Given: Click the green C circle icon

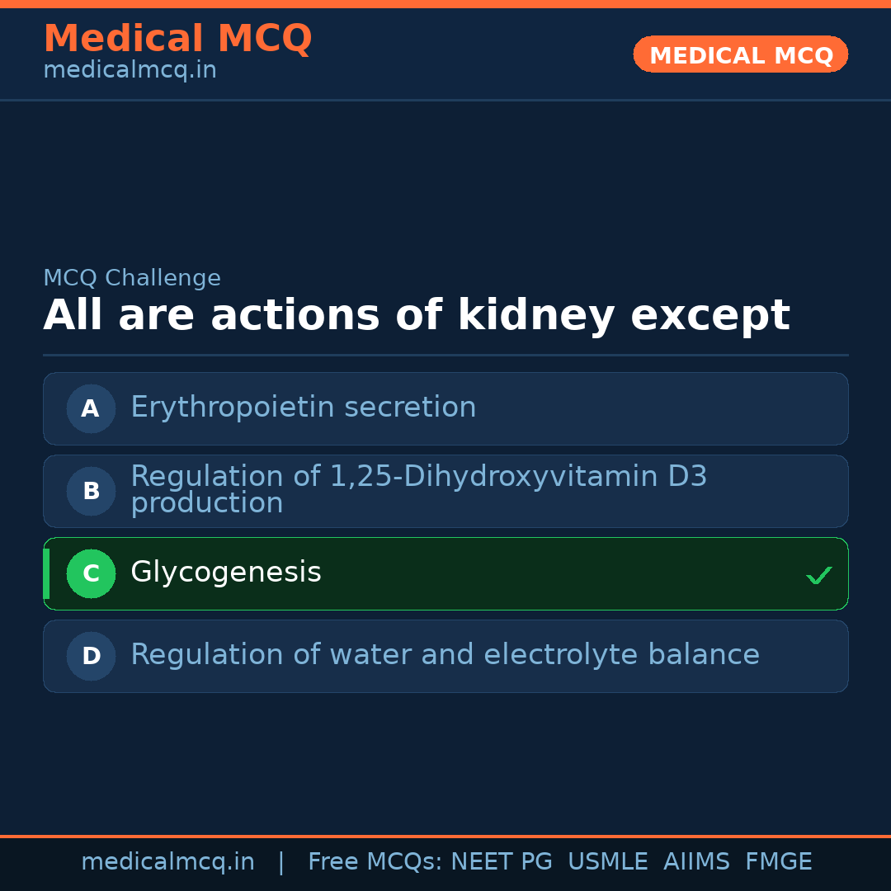Looking at the screenshot, I should click(x=91, y=573).
